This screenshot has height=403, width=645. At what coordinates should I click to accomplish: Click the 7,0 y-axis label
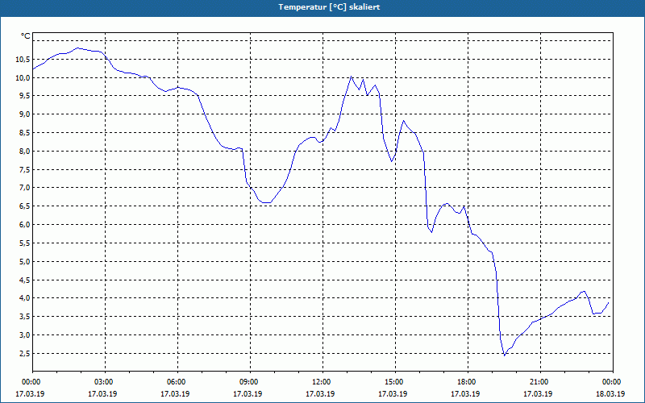pyautogui.click(x=24, y=188)
